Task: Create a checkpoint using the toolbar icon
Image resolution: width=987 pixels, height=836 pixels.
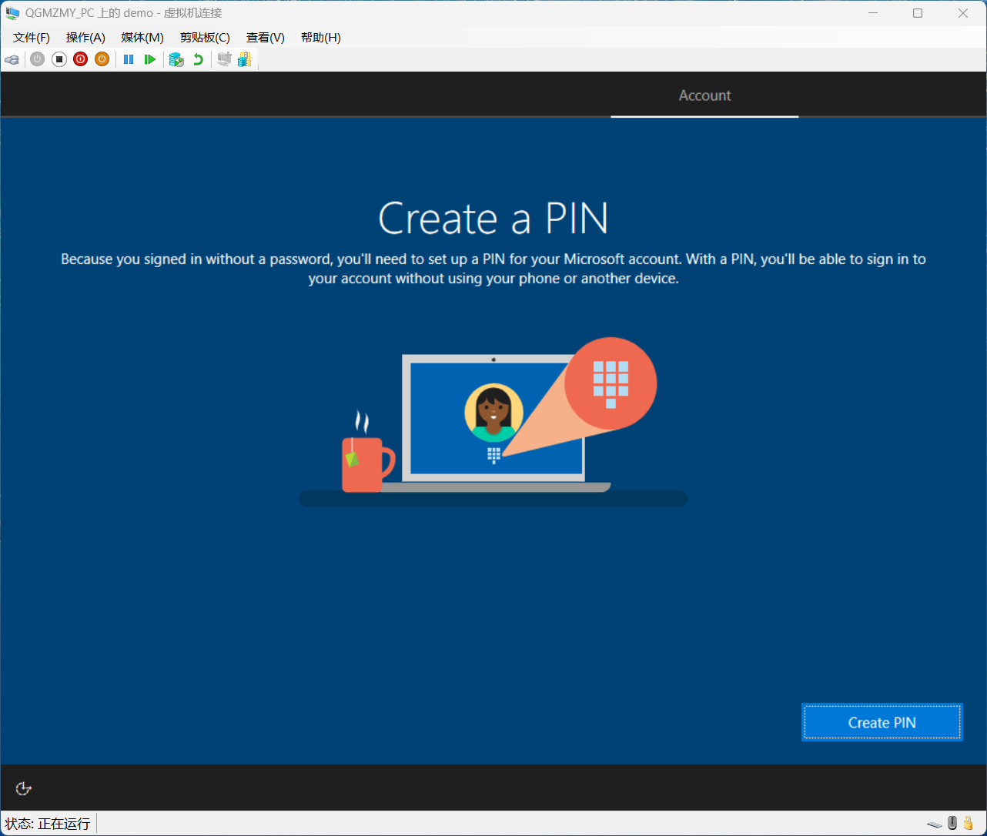Action: point(176,59)
